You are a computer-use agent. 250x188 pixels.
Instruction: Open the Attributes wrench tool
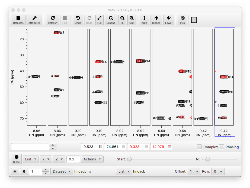pyautogui.click(x=34, y=20)
